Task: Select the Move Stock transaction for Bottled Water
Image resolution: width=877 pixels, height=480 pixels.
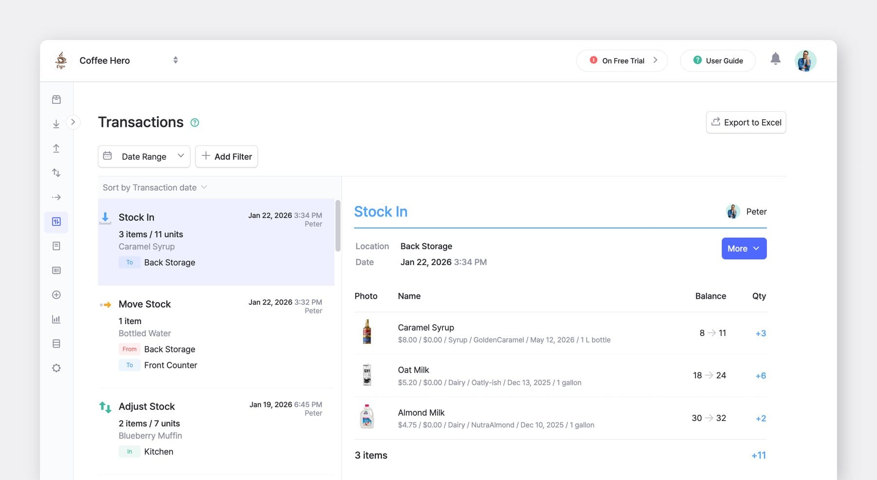Action: (216, 334)
